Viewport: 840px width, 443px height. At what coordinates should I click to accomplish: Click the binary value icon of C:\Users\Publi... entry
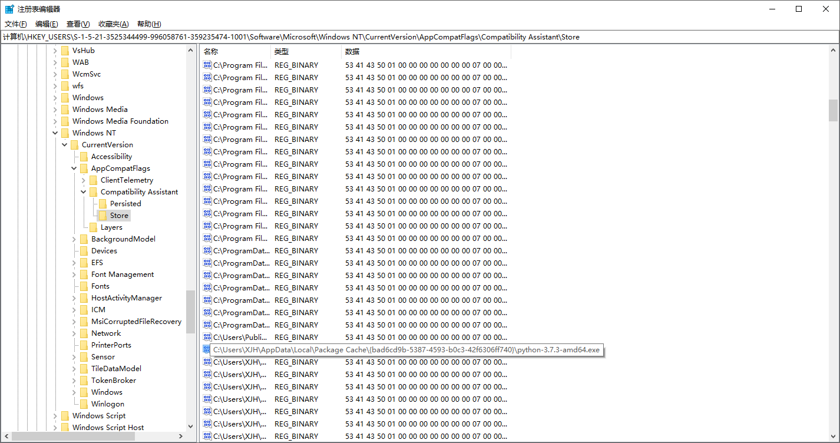pos(207,338)
